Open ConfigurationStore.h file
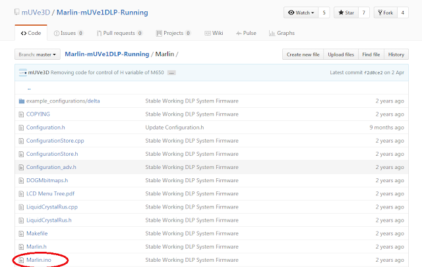This screenshot has height=267, width=422. tap(52, 154)
